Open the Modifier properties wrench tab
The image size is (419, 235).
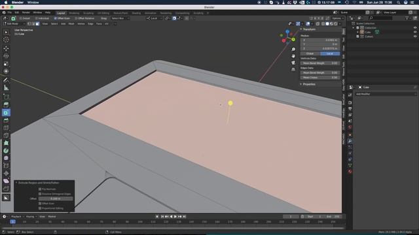(350, 141)
